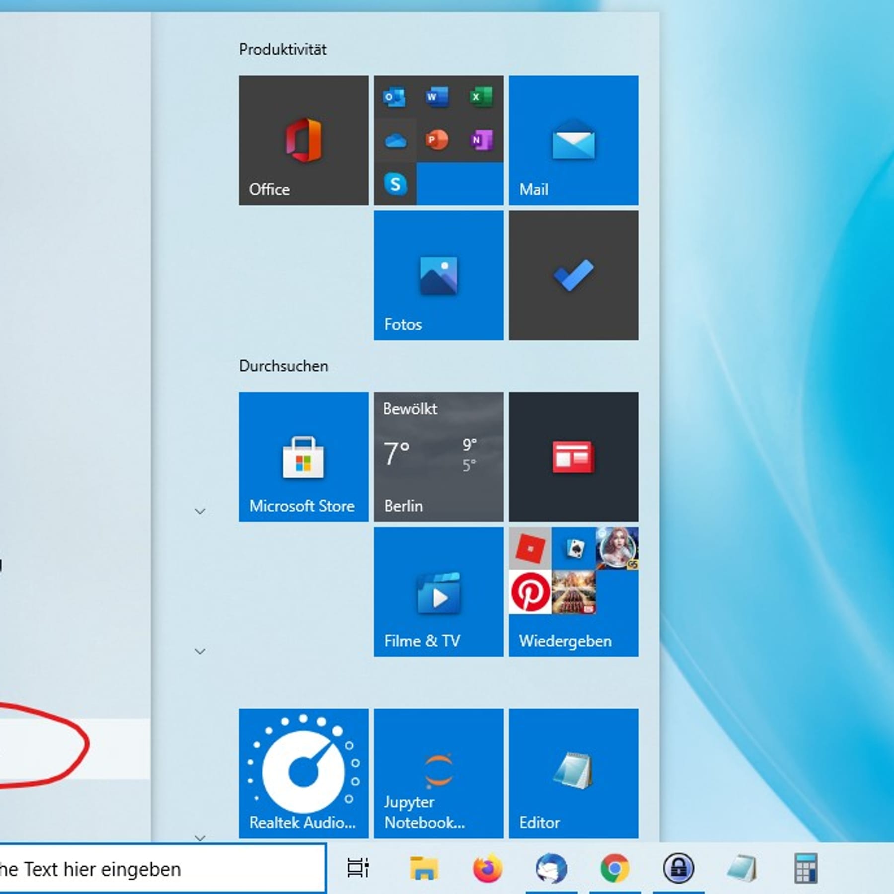
Task: Open Skype from the Office apps tile
Action: click(x=395, y=184)
